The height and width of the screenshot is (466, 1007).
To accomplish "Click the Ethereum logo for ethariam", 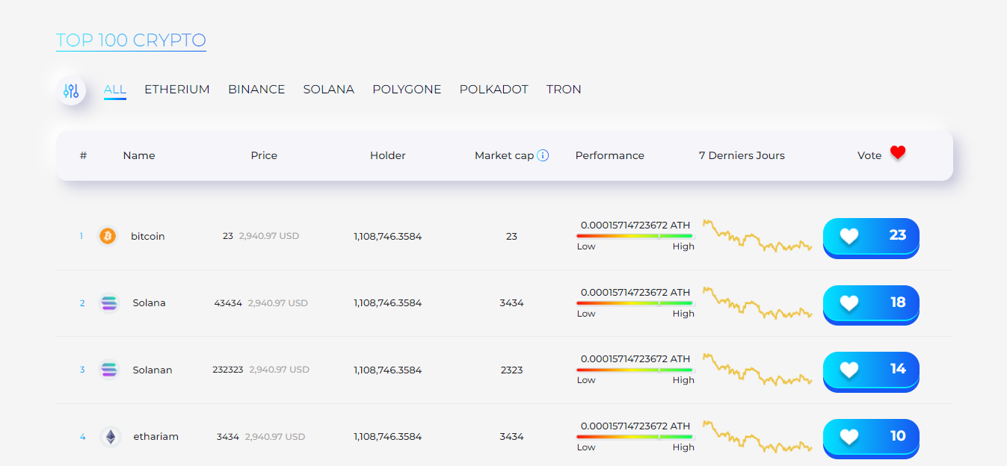I will tap(111, 437).
